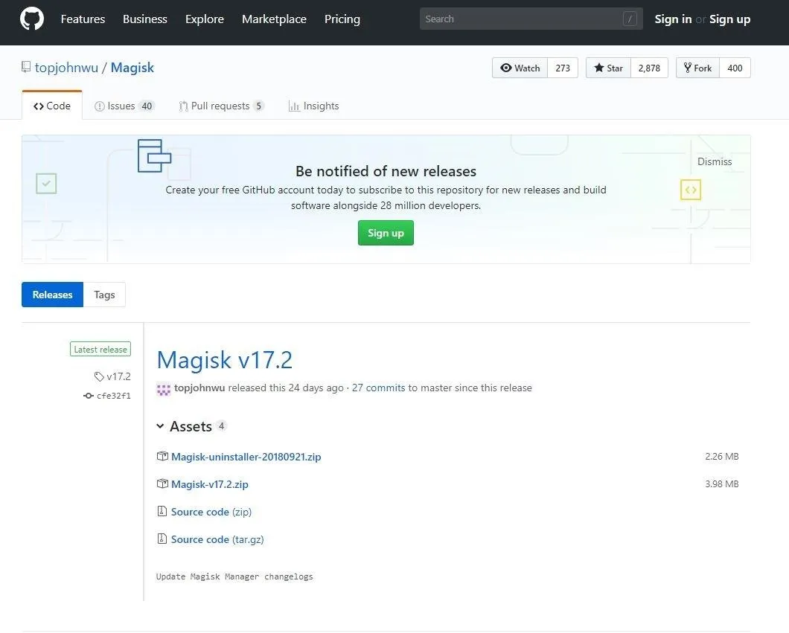Click the Fork button
This screenshot has width=789, height=633.
pyautogui.click(x=698, y=68)
